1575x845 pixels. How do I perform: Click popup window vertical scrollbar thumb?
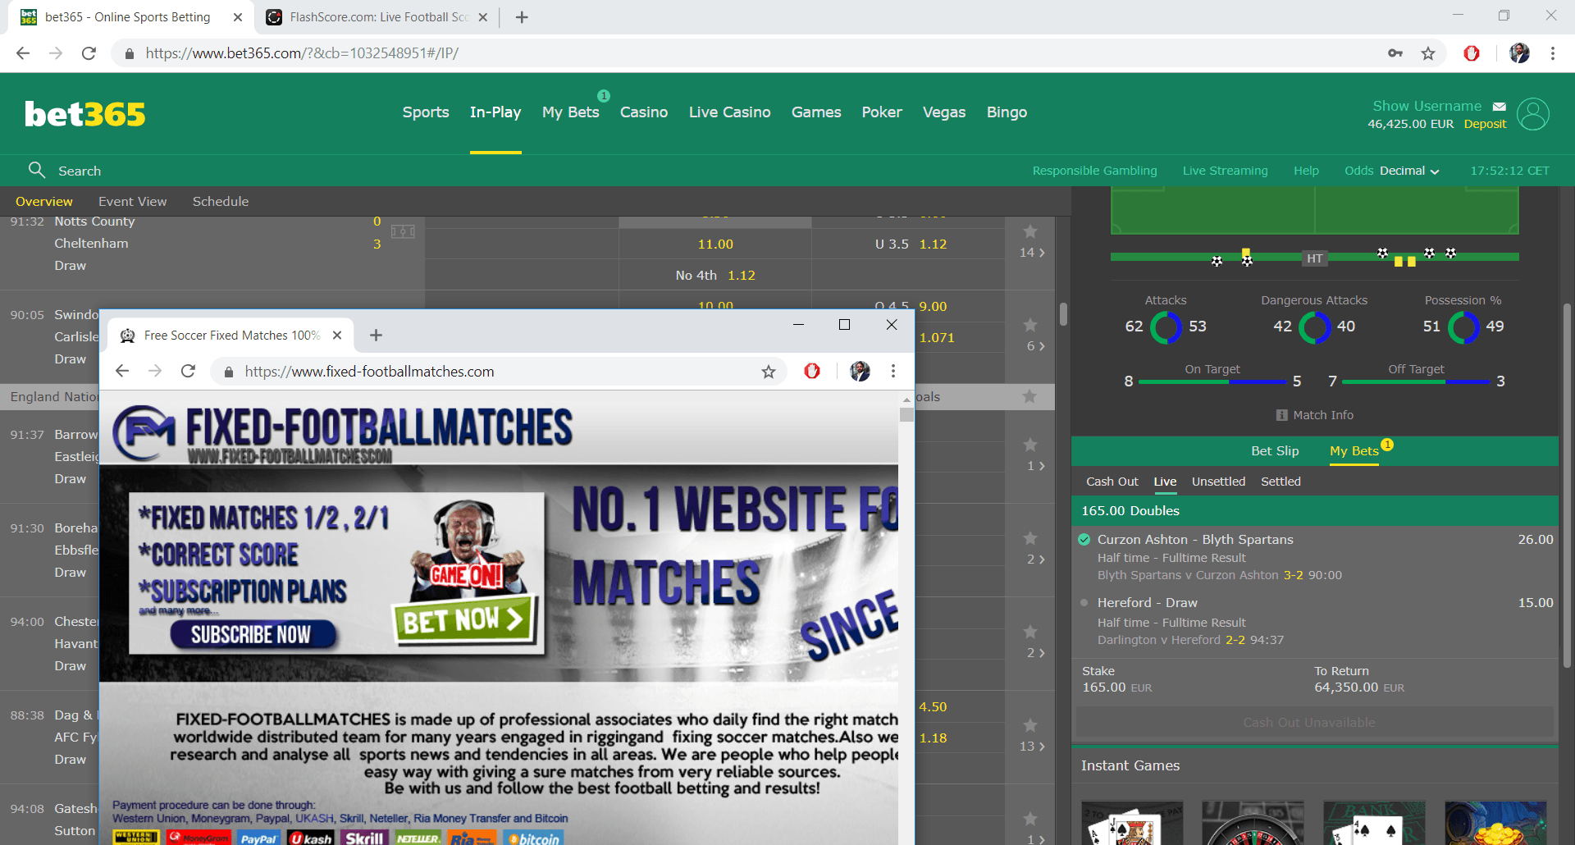(x=906, y=414)
